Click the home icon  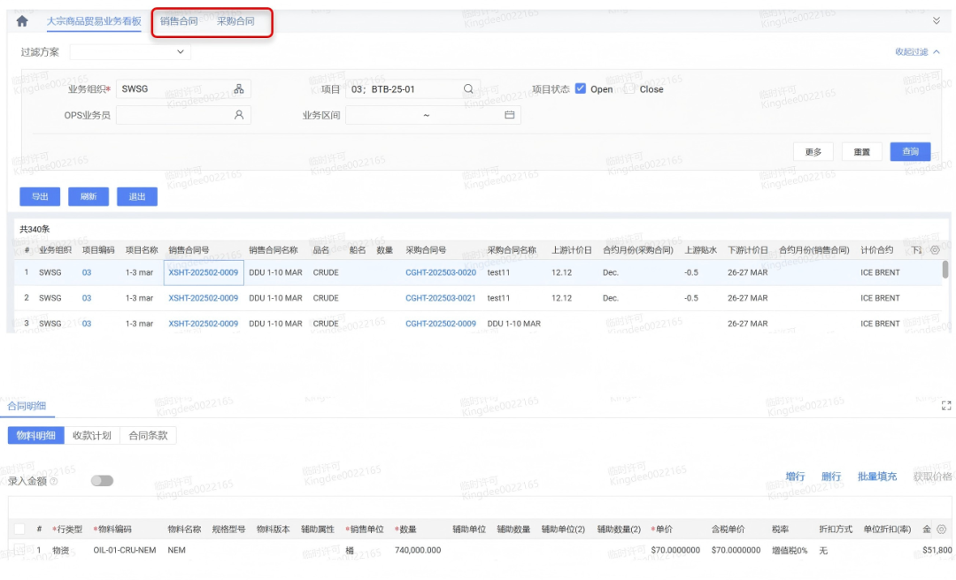(x=22, y=21)
